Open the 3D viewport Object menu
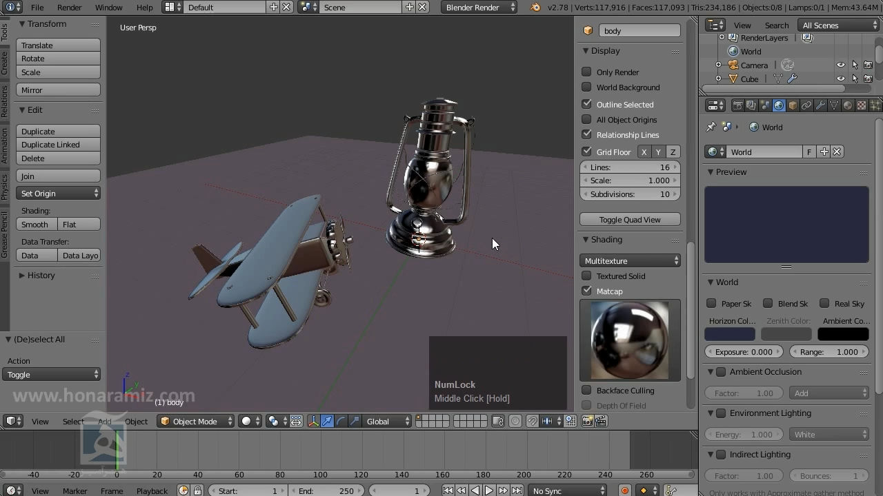 coord(136,421)
